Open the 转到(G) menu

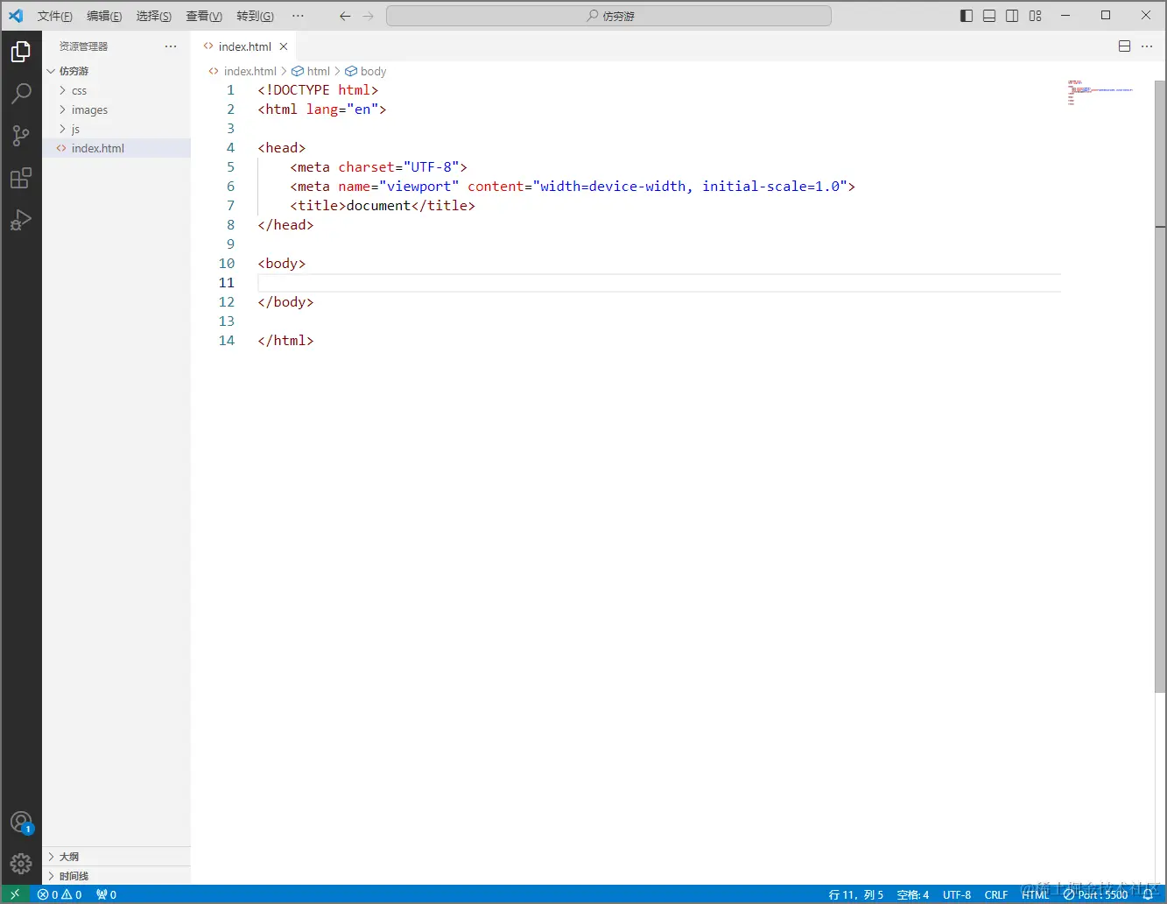pyautogui.click(x=255, y=16)
